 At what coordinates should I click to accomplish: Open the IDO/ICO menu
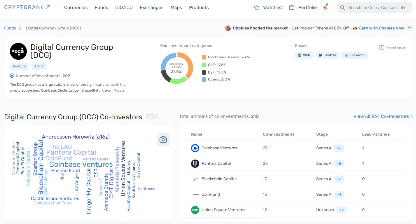tap(124, 8)
